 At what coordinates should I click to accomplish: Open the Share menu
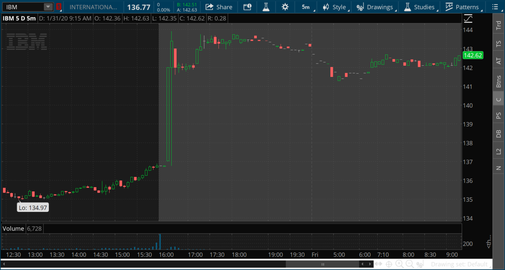pos(219,7)
